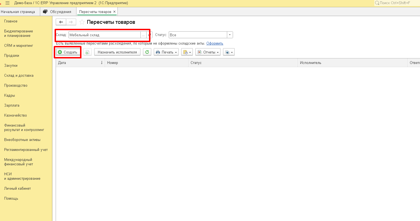This screenshot has height=221, width=420.
Task: Open Личный кабинет section
Action: click(x=17, y=189)
